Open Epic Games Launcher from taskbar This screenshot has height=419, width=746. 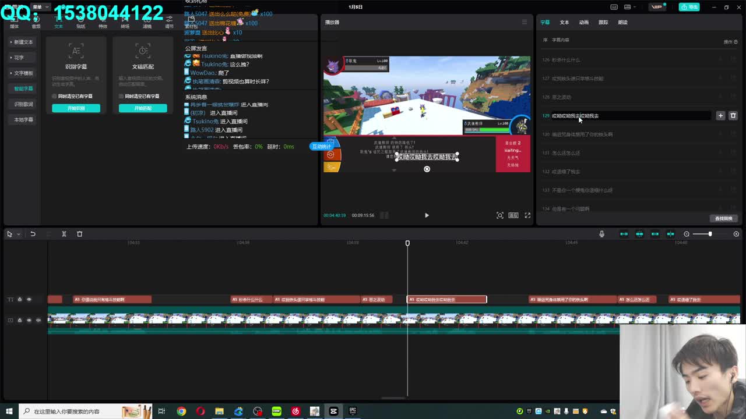[x=353, y=411]
